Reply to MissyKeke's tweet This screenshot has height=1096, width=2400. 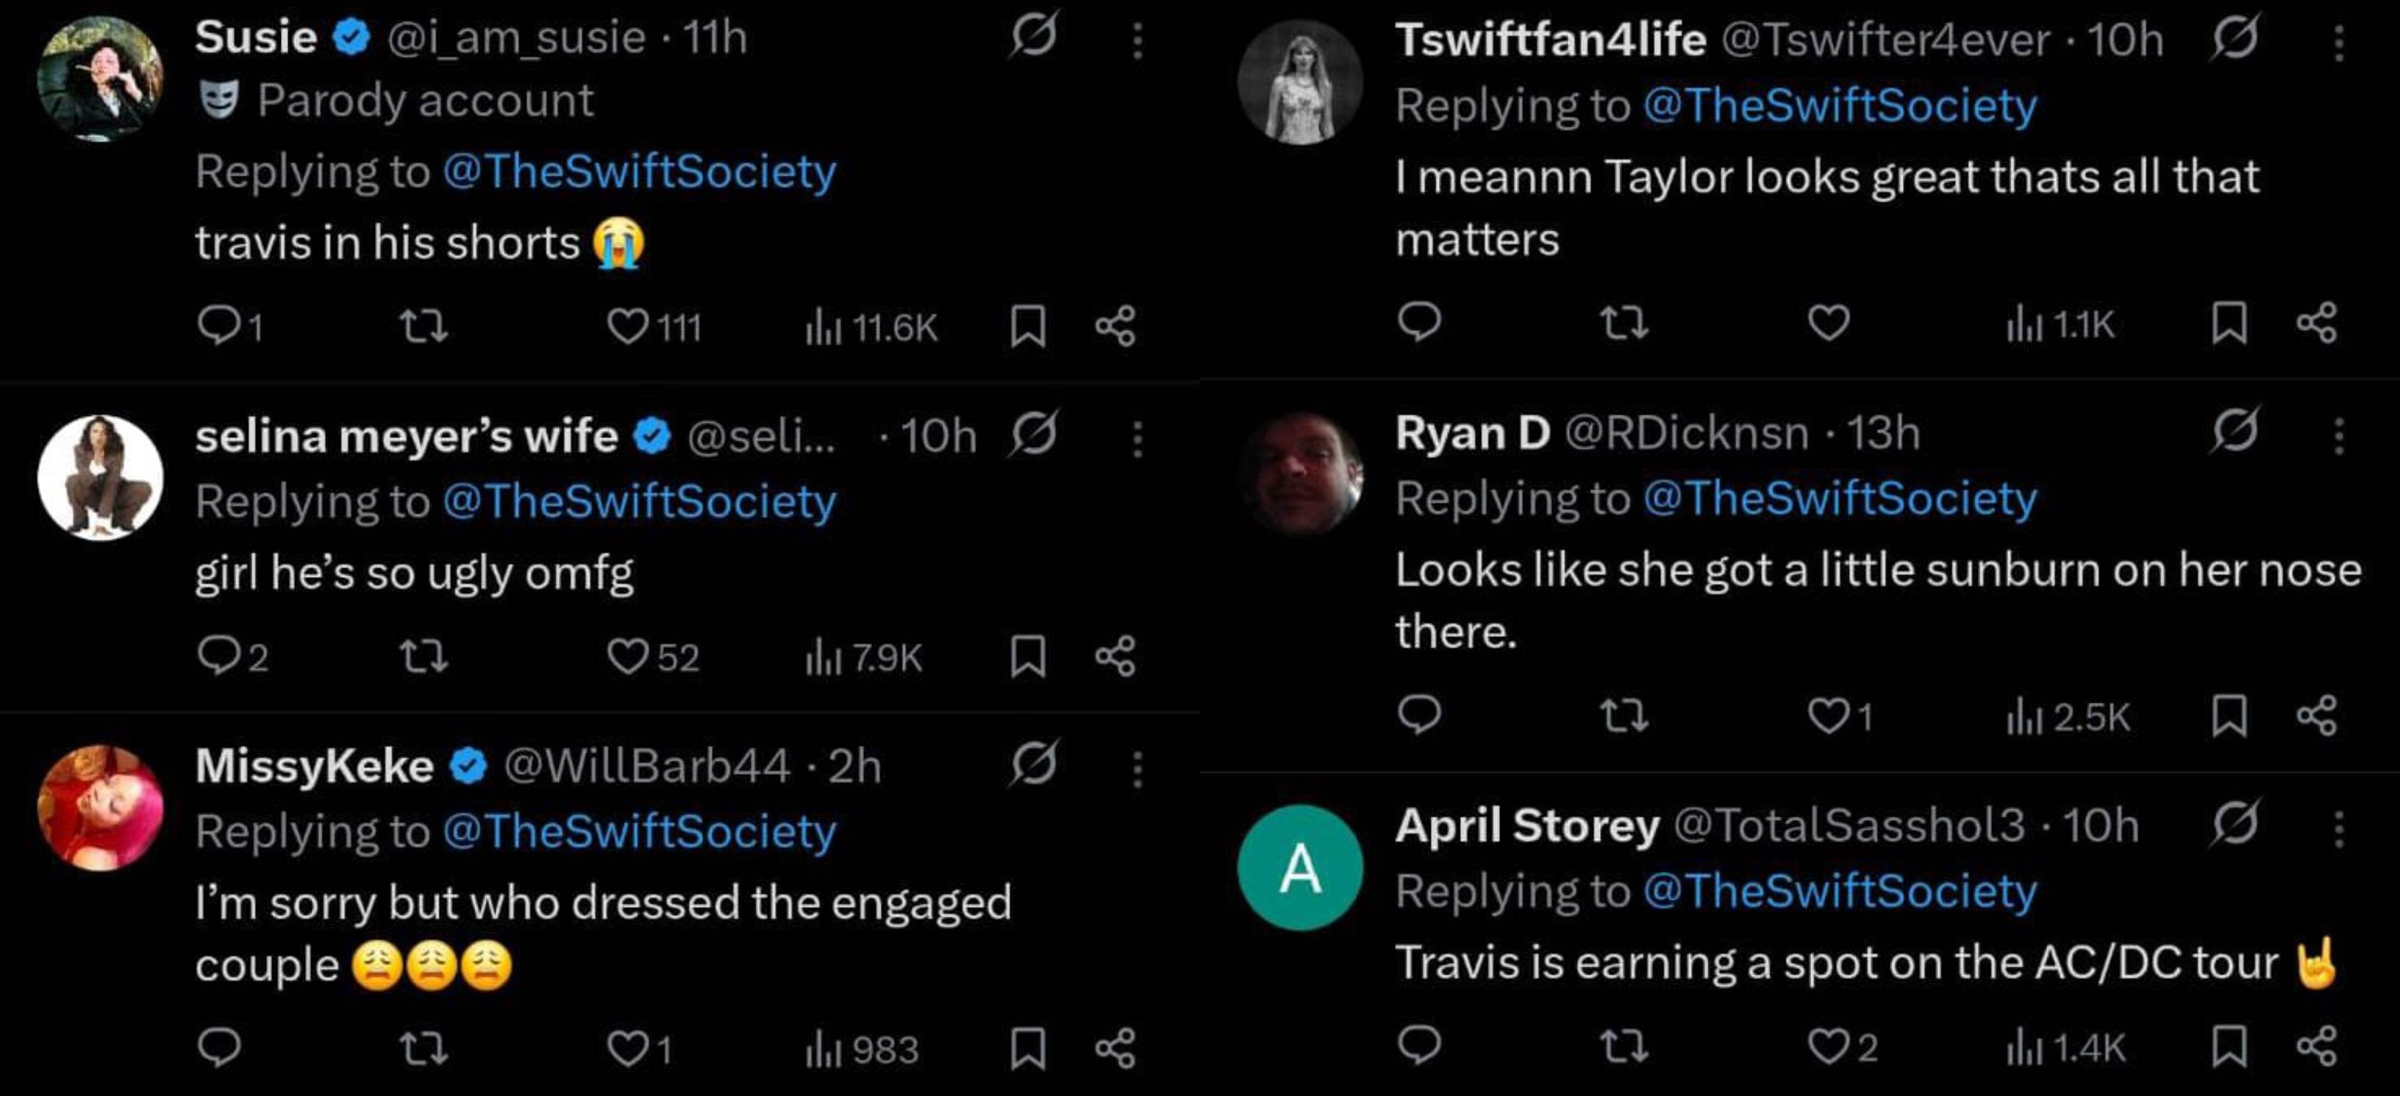click(x=220, y=1048)
